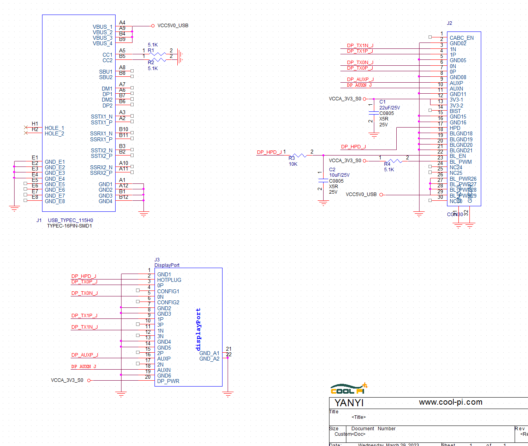The height and width of the screenshot is (446, 528).
Task: Select the J3 reference designator
Action: [157, 260]
